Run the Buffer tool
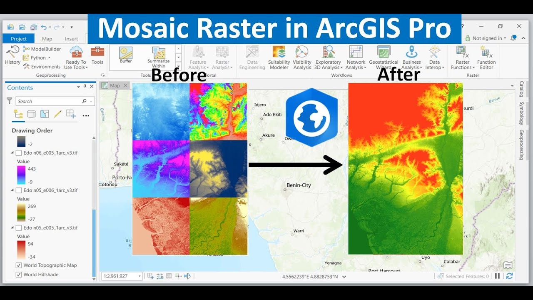 pos(126,55)
